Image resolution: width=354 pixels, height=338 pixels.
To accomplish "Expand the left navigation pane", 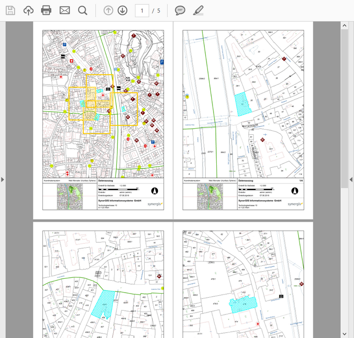I will tap(2, 180).
